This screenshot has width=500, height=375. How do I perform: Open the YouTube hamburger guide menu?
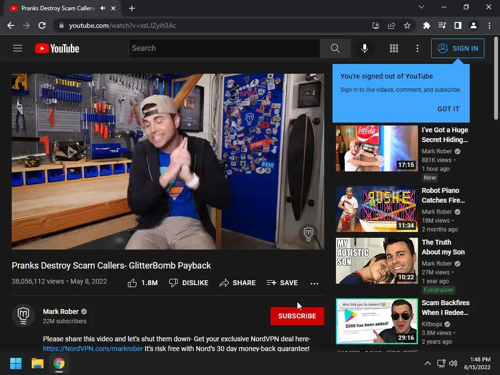click(18, 48)
